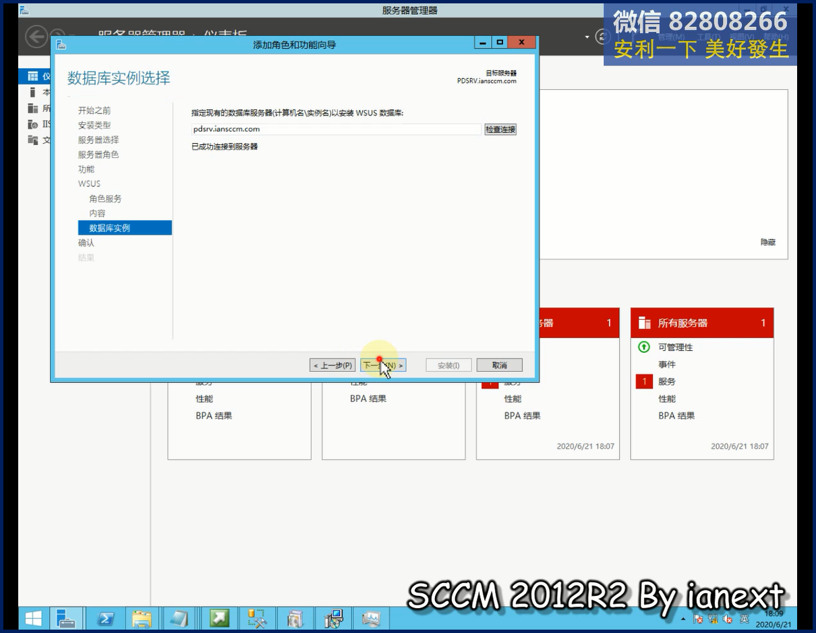Open the Action Center flag icon
This screenshot has height=633, width=816.
click(x=698, y=619)
